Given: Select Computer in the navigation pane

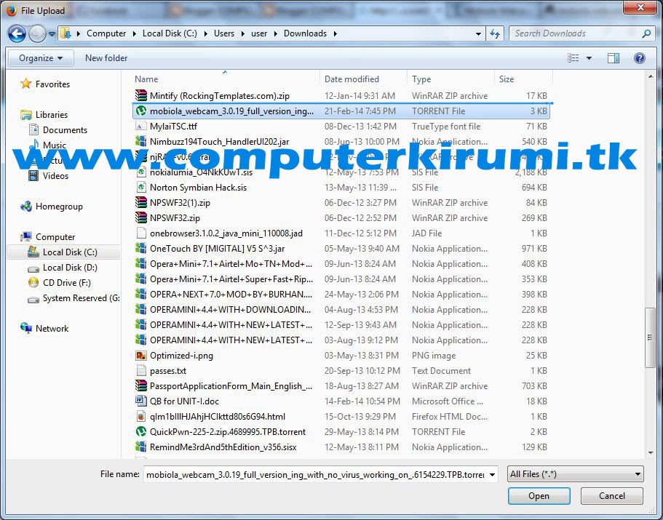Looking at the screenshot, I should [55, 236].
